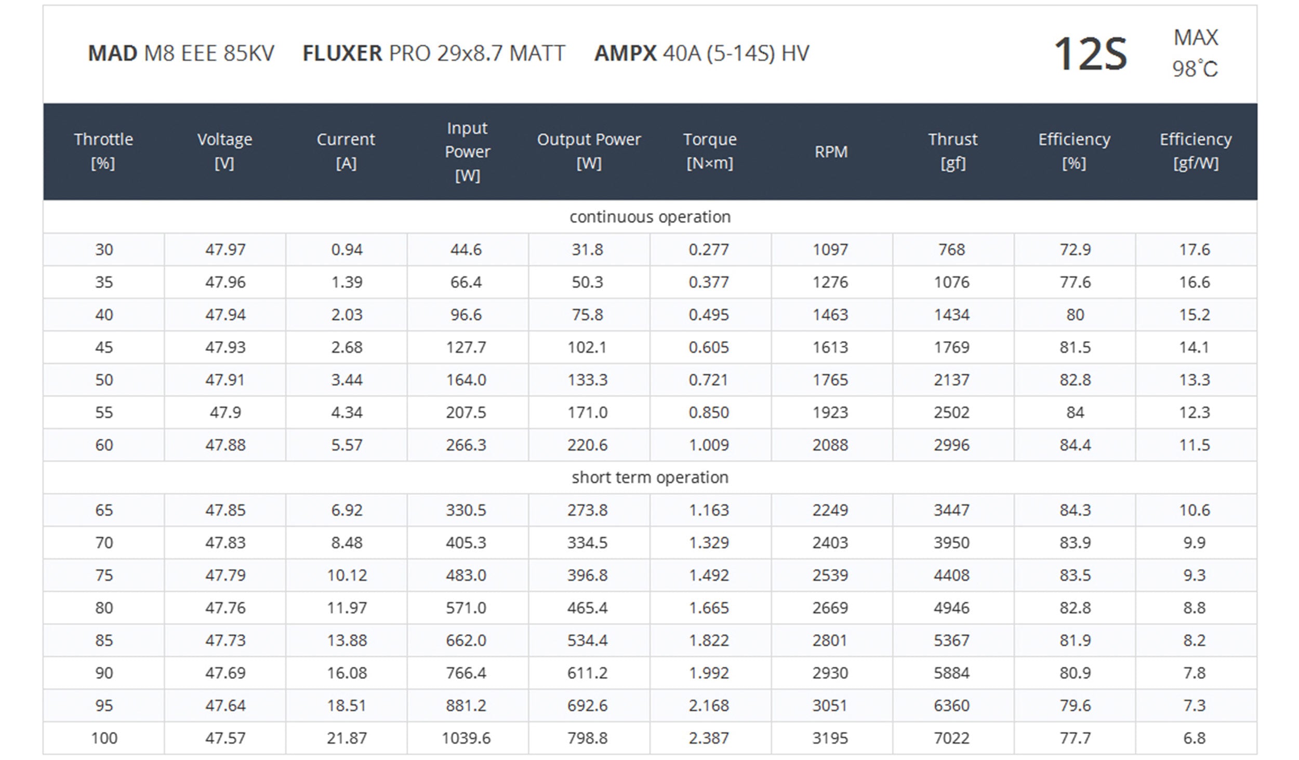Select the 7022 thrust cell
1299x760 pixels.
click(x=952, y=738)
